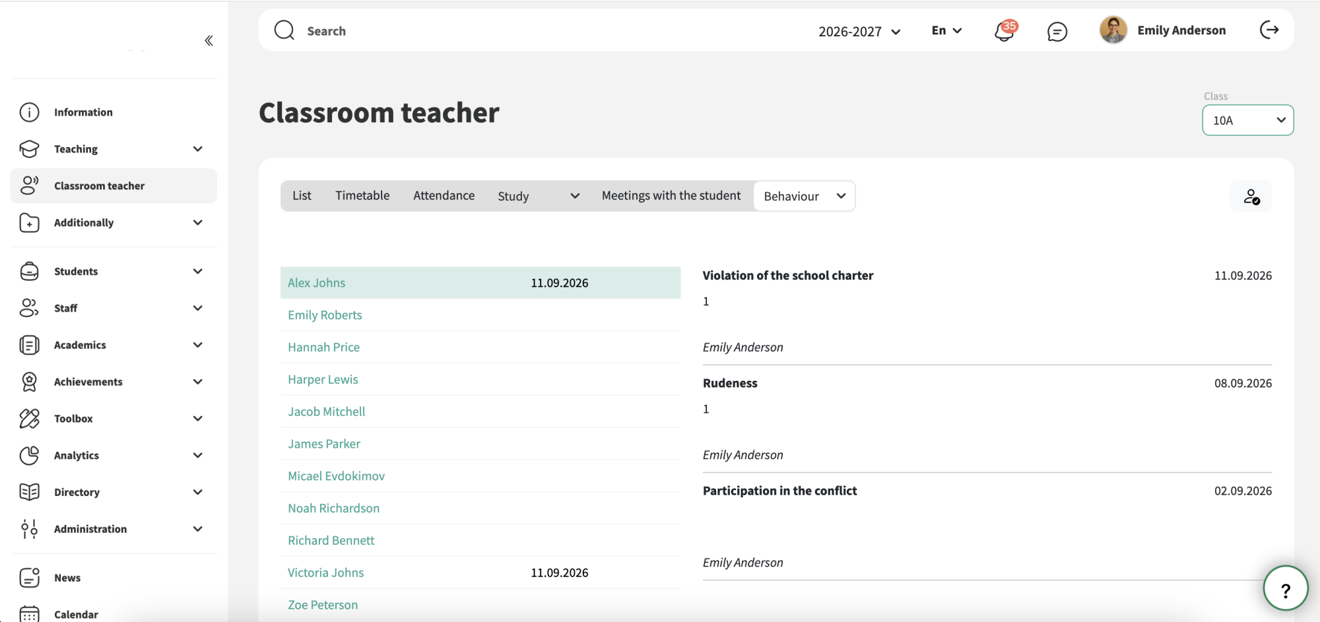Viewport: 1320px width, 622px height.
Task: Click the logout arrow icon
Action: tap(1269, 30)
